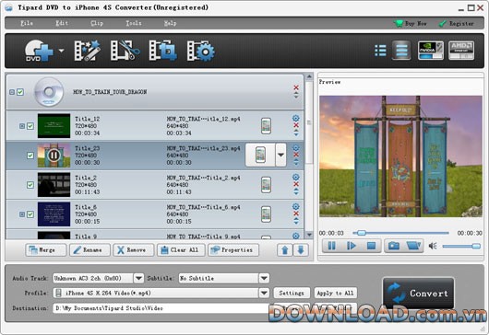
Task: Open the Tools menu
Action: 134,23
